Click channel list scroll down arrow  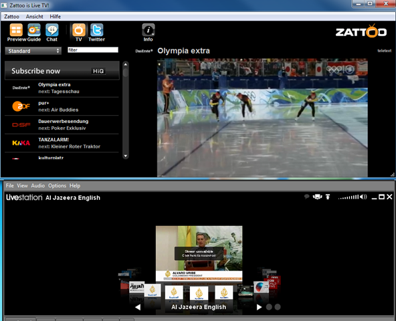[126, 156]
